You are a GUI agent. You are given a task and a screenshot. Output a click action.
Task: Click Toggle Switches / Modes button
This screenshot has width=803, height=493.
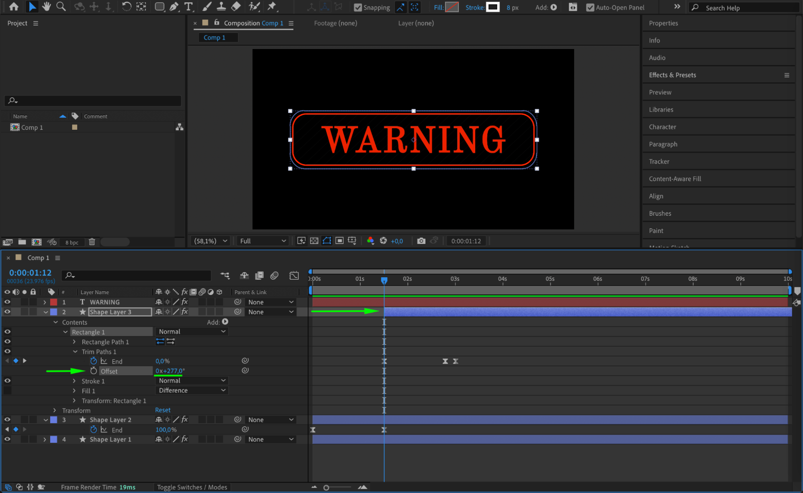point(192,487)
